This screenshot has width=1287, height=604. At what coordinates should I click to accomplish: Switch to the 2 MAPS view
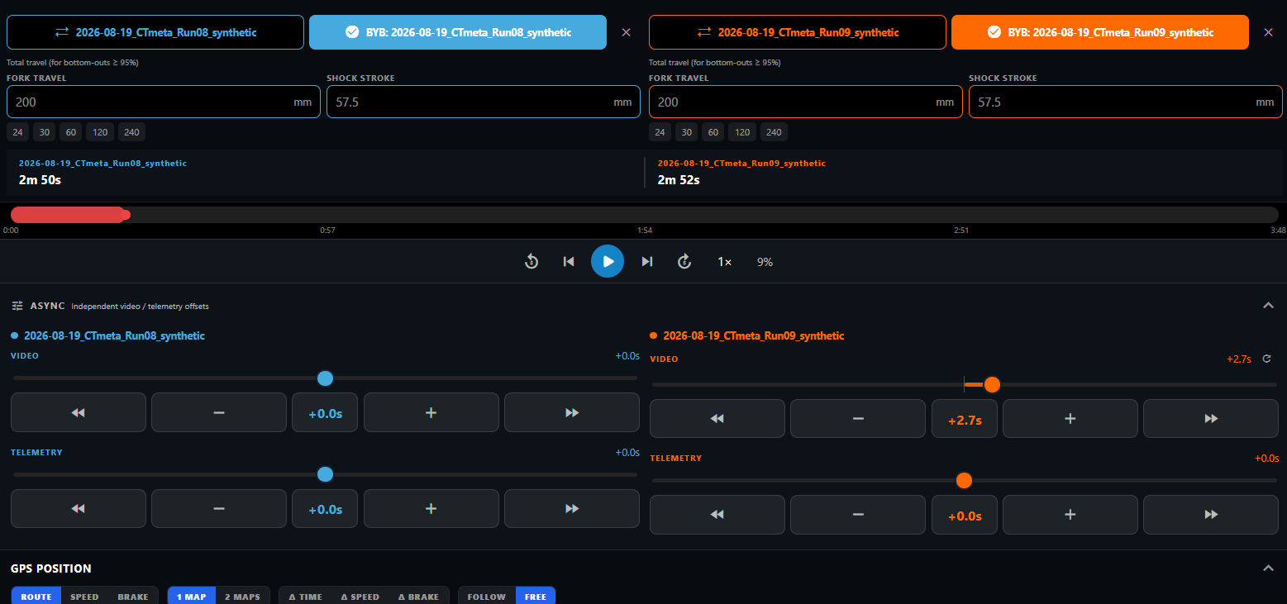243,597
